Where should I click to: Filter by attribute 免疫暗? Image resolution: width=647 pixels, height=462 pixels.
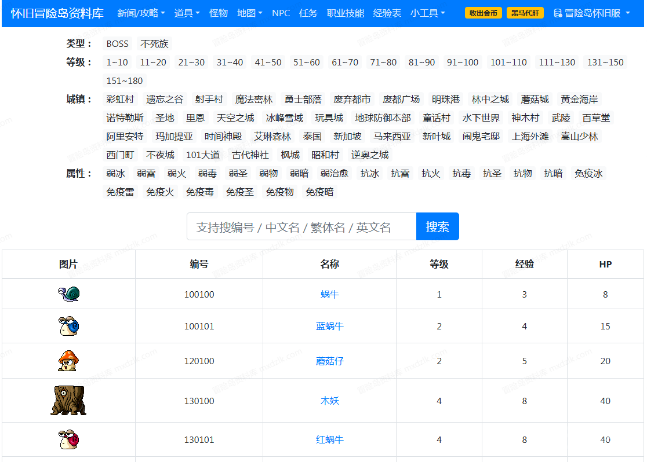319,192
